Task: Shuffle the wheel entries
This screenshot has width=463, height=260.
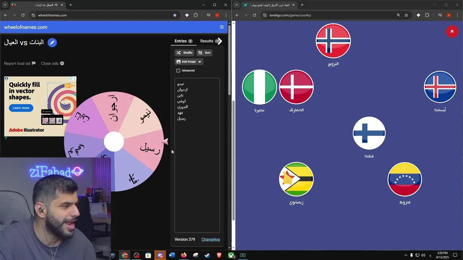Action: point(184,53)
